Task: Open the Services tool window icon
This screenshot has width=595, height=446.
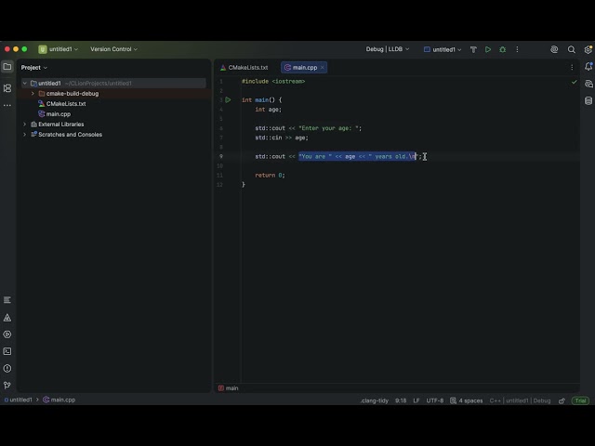Action: 7,334
